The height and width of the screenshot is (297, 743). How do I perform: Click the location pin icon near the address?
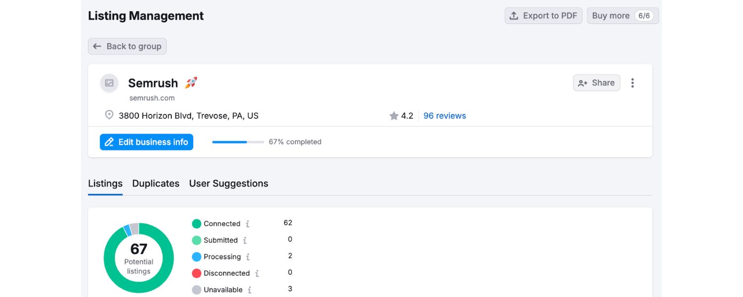click(x=109, y=115)
